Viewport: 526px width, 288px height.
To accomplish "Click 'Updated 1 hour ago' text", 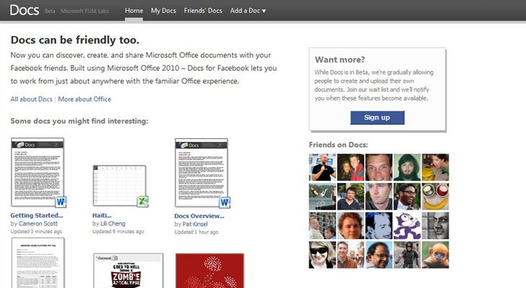I will (x=196, y=232).
